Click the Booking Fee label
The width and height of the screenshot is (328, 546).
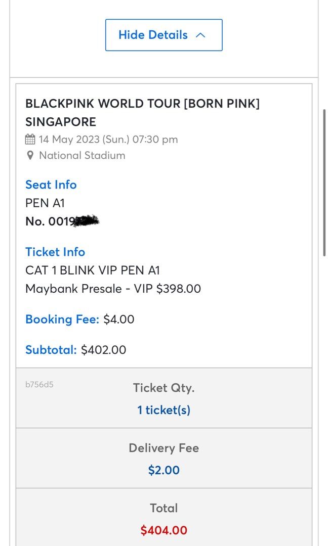[62, 320]
